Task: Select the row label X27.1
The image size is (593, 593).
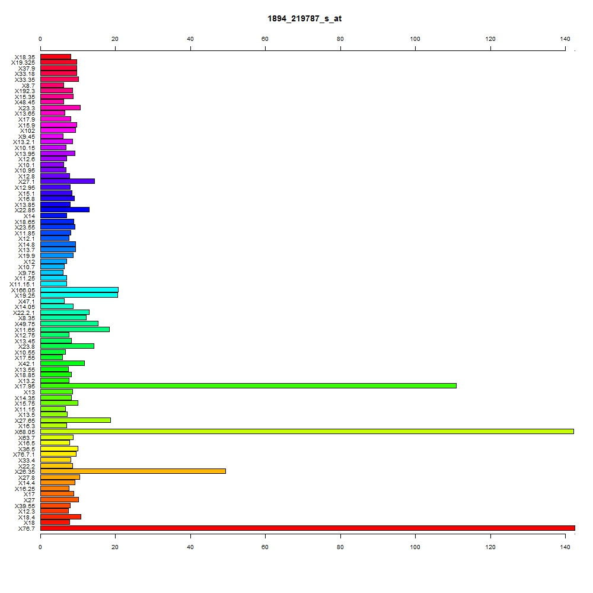Action: point(27,181)
